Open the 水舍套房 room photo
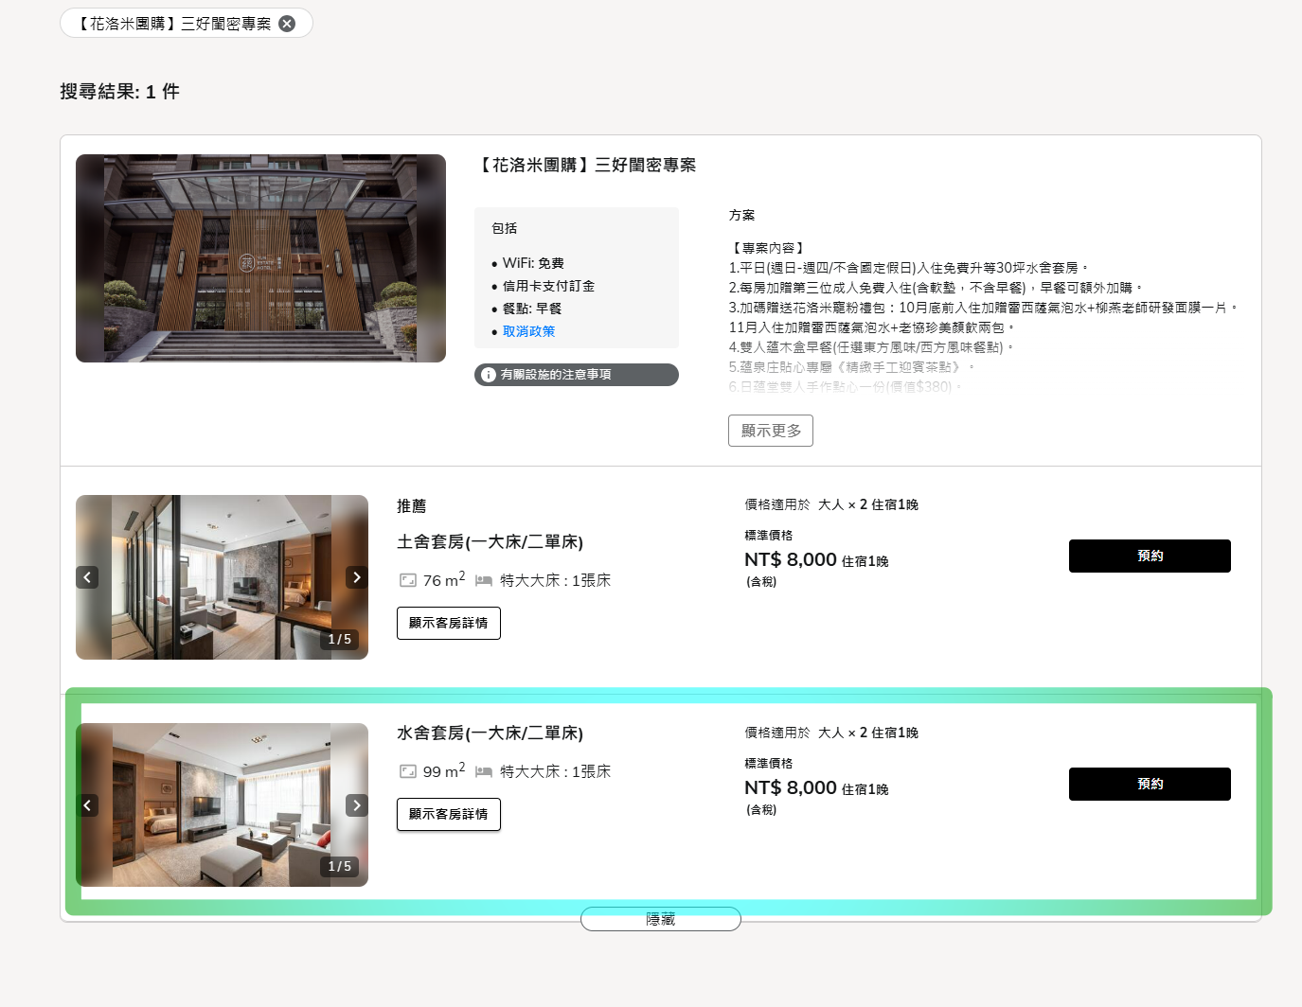 (222, 805)
